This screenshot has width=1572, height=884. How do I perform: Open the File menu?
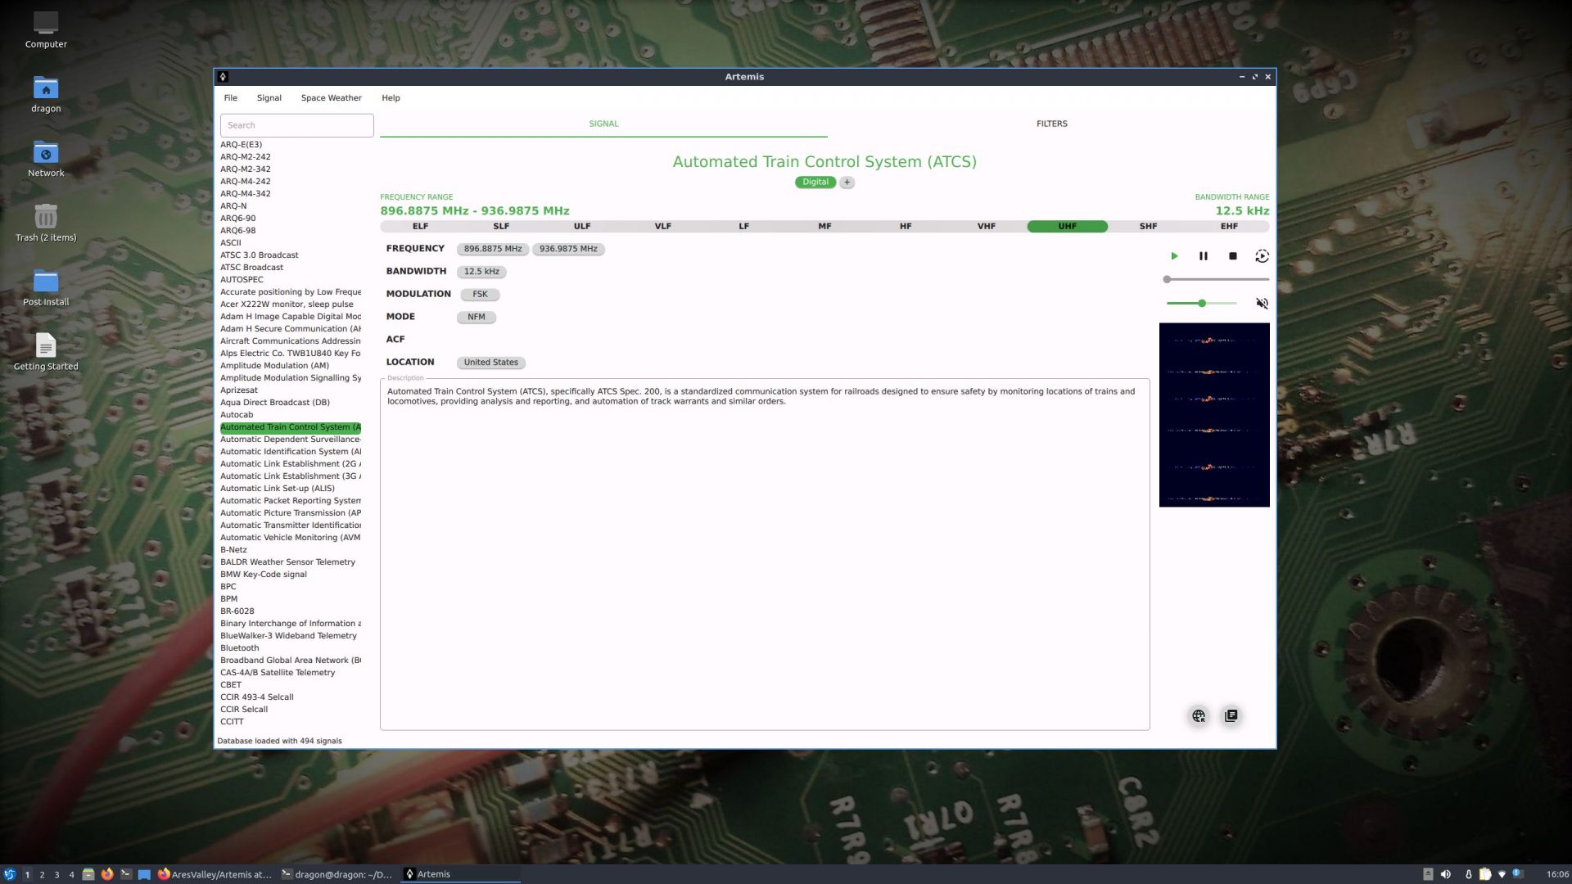tap(230, 97)
